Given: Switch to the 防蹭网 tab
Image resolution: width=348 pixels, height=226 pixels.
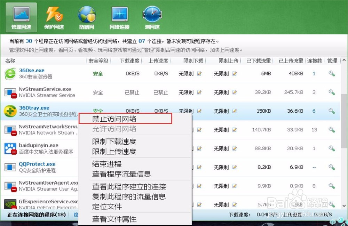Looking at the screenshot, I should pyautogui.click(x=87, y=18).
